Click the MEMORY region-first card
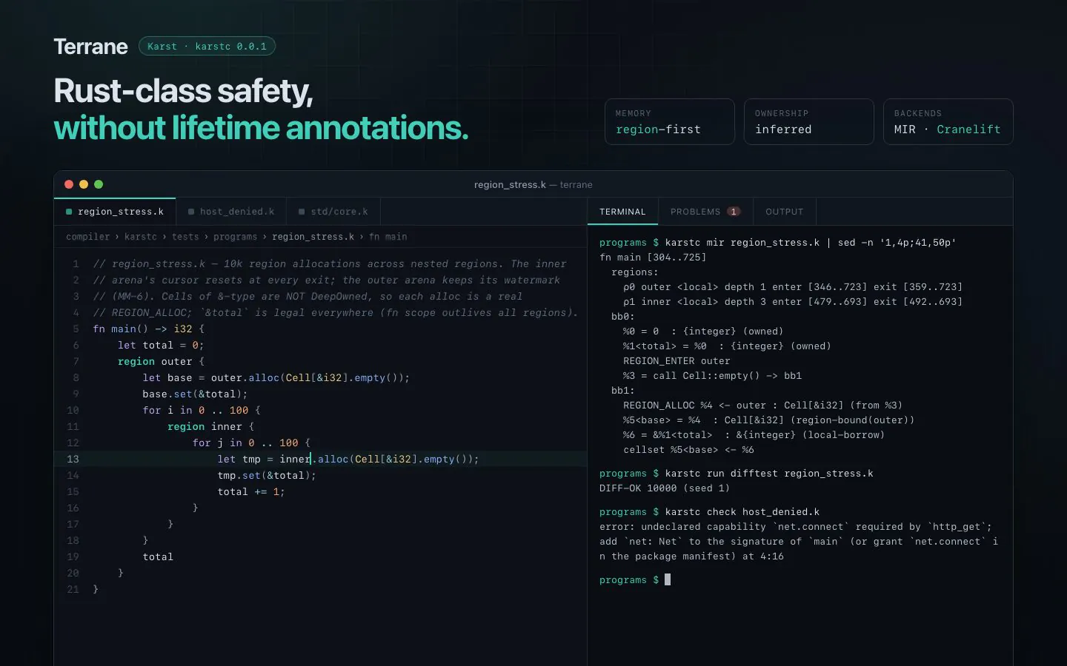The height and width of the screenshot is (666, 1067). pyautogui.click(x=670, y=121)
